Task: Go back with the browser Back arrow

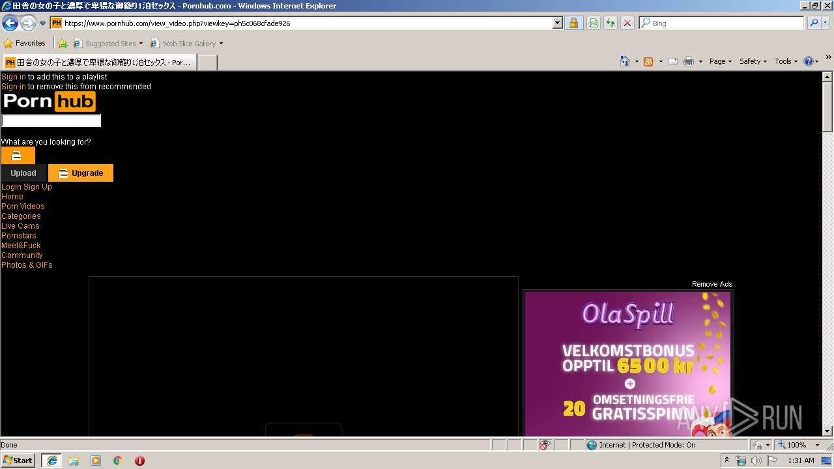Action: [x=10, y=23]
